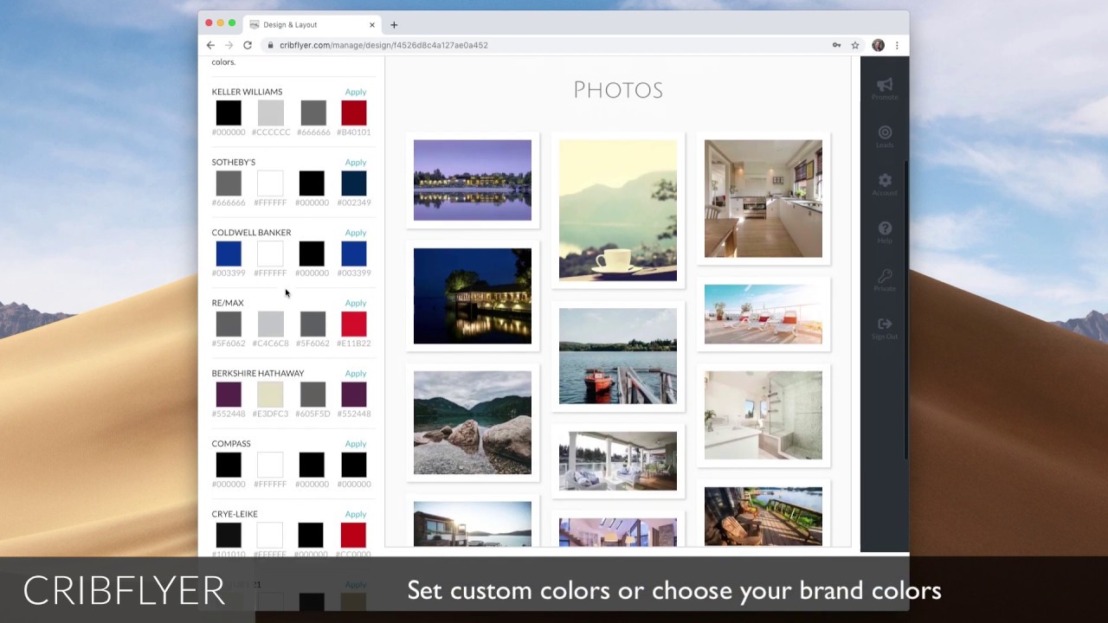Pick Keller Williams red #B40101 swatch
Screen dimensions: 1108x623
(x=353, y=112)
